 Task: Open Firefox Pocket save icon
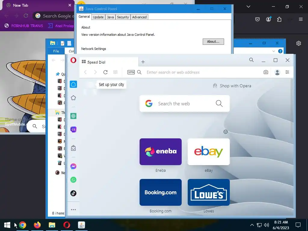(257, 19)
